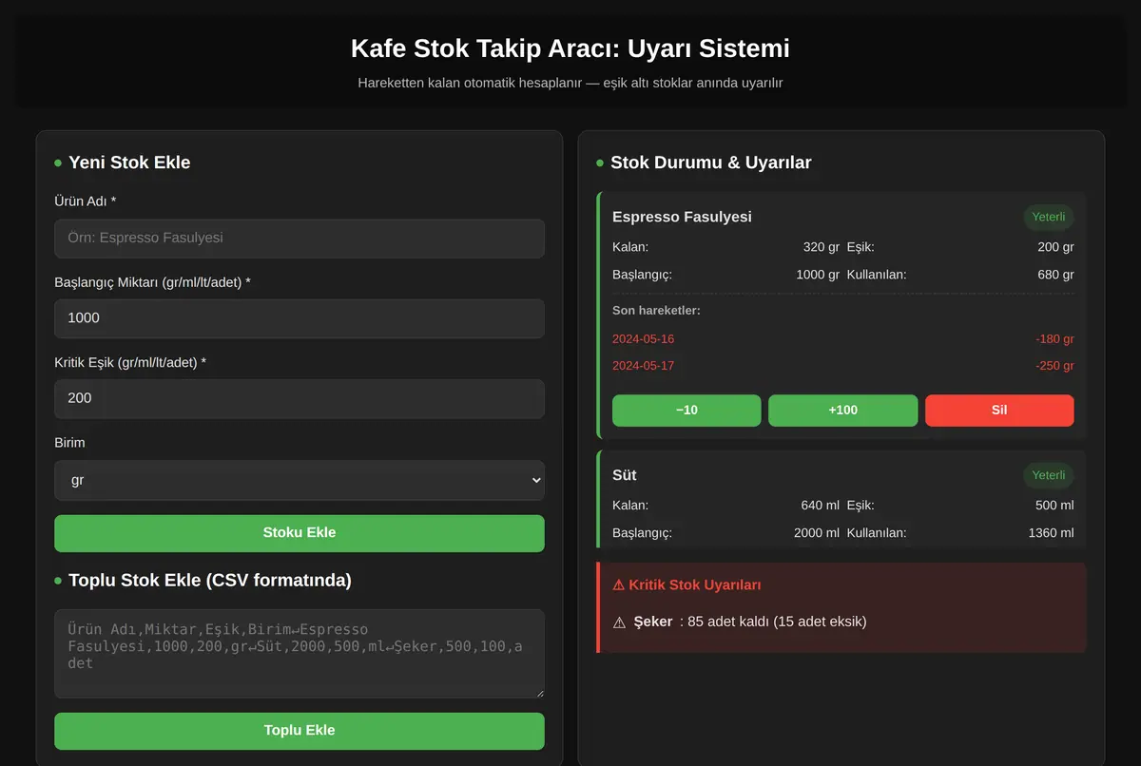Add +100 to Espresso Fasulyesi stock
Viewport: 1141px width, 766px height.
(x=843, y=411)
